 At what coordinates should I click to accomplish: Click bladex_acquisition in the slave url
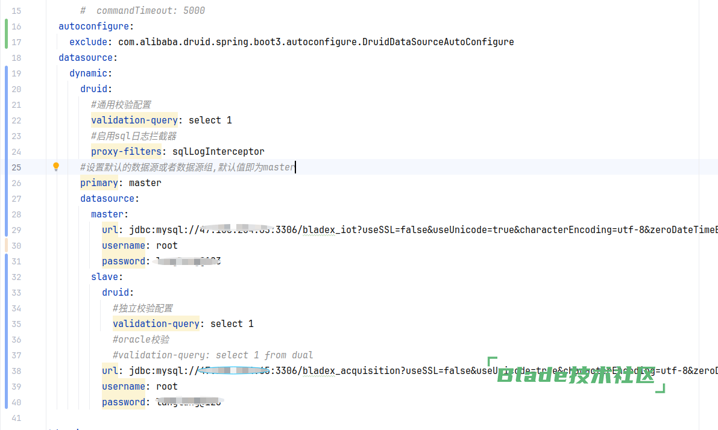coord(351,371)
